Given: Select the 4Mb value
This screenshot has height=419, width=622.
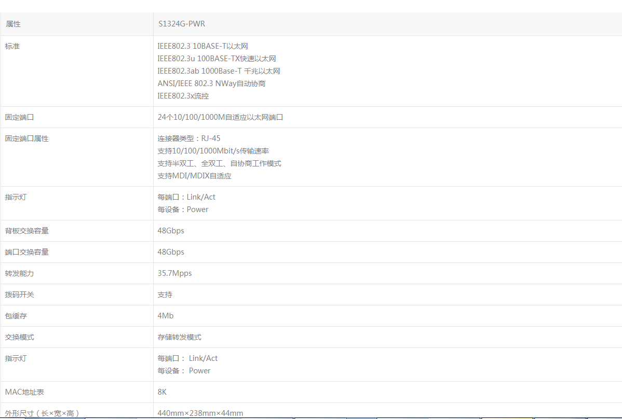Looking at the screenshot, I should (166, 316).
